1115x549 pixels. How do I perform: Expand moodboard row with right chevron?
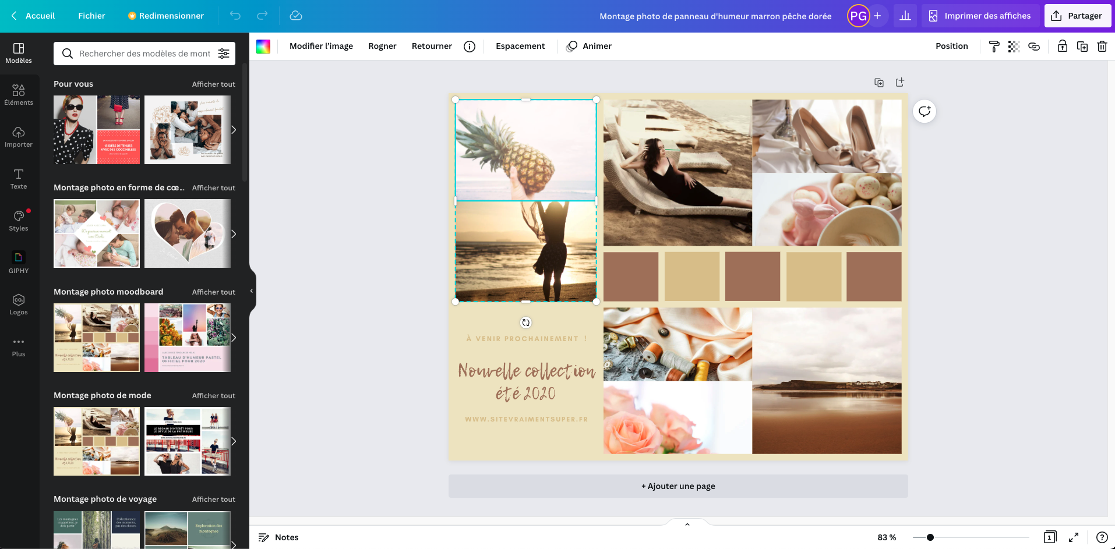point(234,338)
